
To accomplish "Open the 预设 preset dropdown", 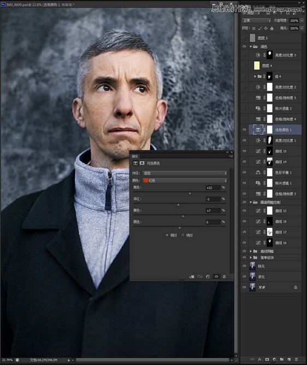I will pyautogui.click(x=185, y=173).
